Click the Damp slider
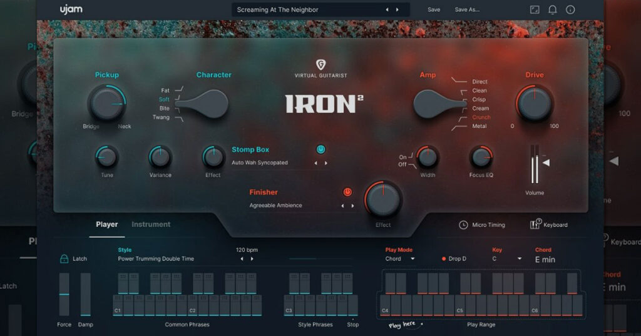Image resolution: width=641 pixels, height=336 pixels. pyautogui.click(x=85, y=294)
